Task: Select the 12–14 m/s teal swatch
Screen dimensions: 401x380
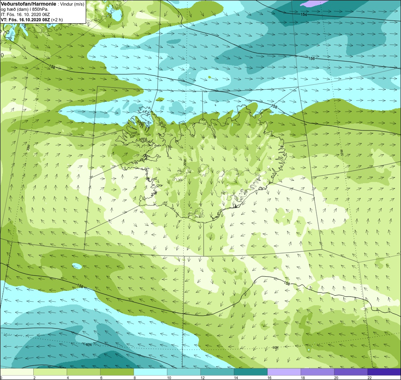Action: 217,372
